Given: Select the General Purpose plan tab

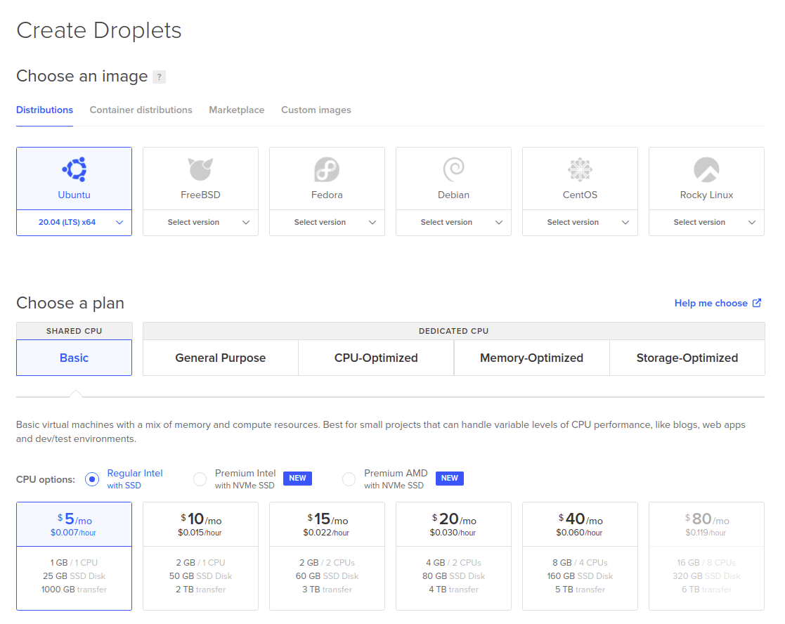Looking at the screenshot, I should pyautogui.click(x=220, y=358).
